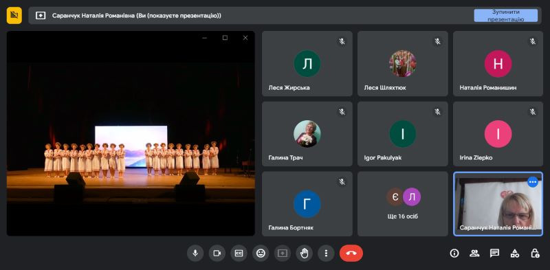Click muted mic icon on Галина Трач tile
The image size is (550, 270).
click(342, 112)
